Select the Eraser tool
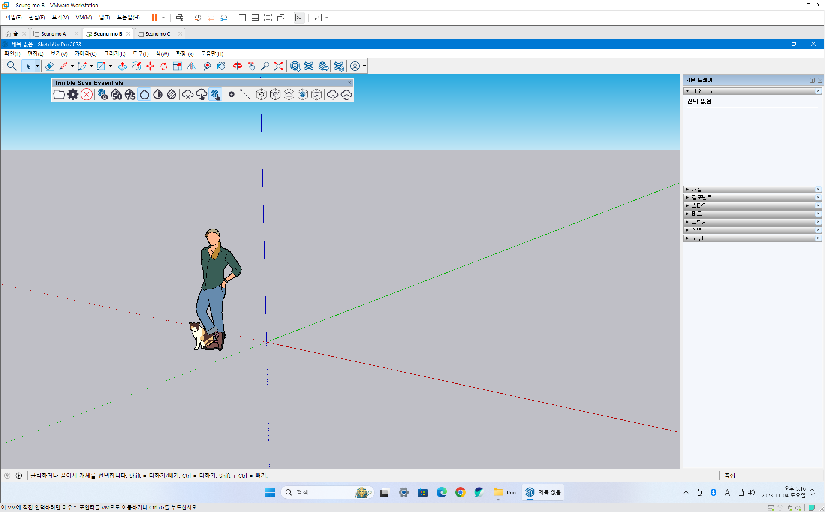Viewport: 825px width, 512px height. (x=49, y=66)
